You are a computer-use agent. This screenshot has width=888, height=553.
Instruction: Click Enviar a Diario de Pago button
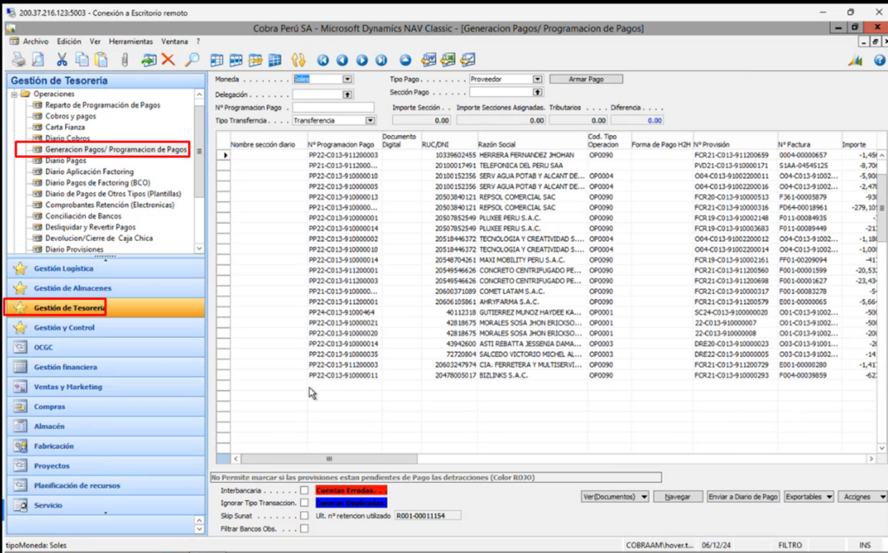pos(743,497)
